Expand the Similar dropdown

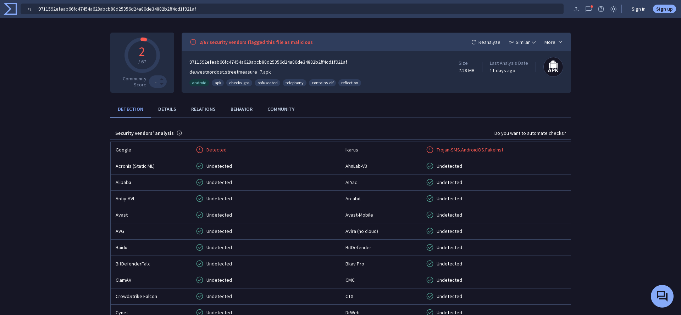pyautogui.click(x=522, y=42)
